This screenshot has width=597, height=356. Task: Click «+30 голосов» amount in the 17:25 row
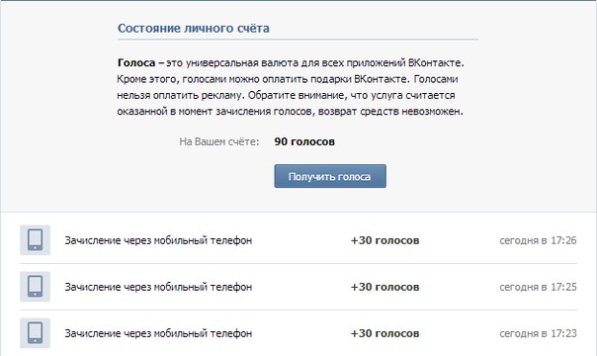pos(384,287)
